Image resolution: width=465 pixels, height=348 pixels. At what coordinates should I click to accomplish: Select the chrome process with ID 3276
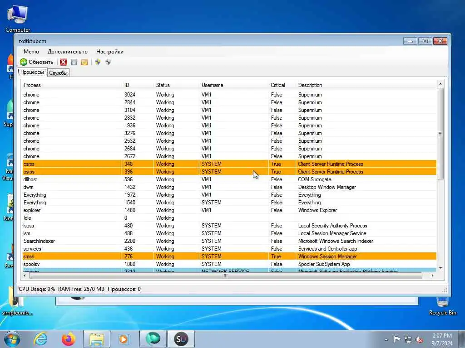[x=229, y=133]
